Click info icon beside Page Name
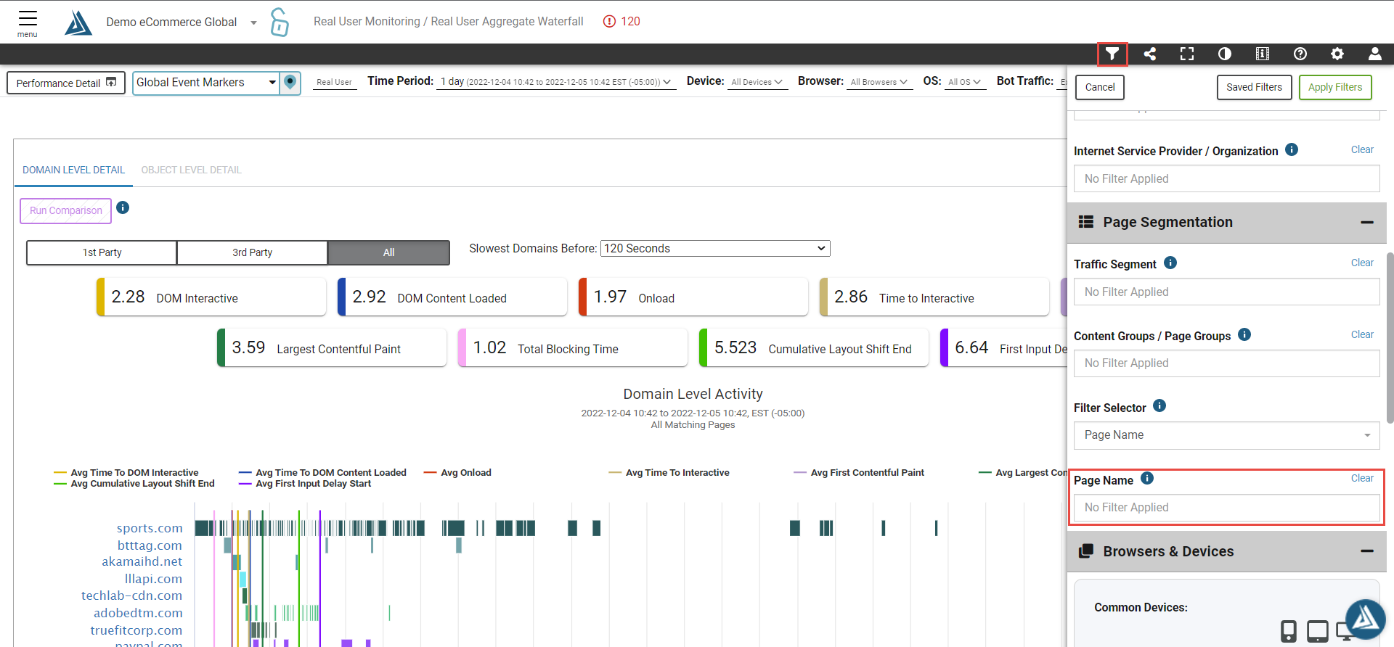1394x647 pixels. click(1147, 478)
